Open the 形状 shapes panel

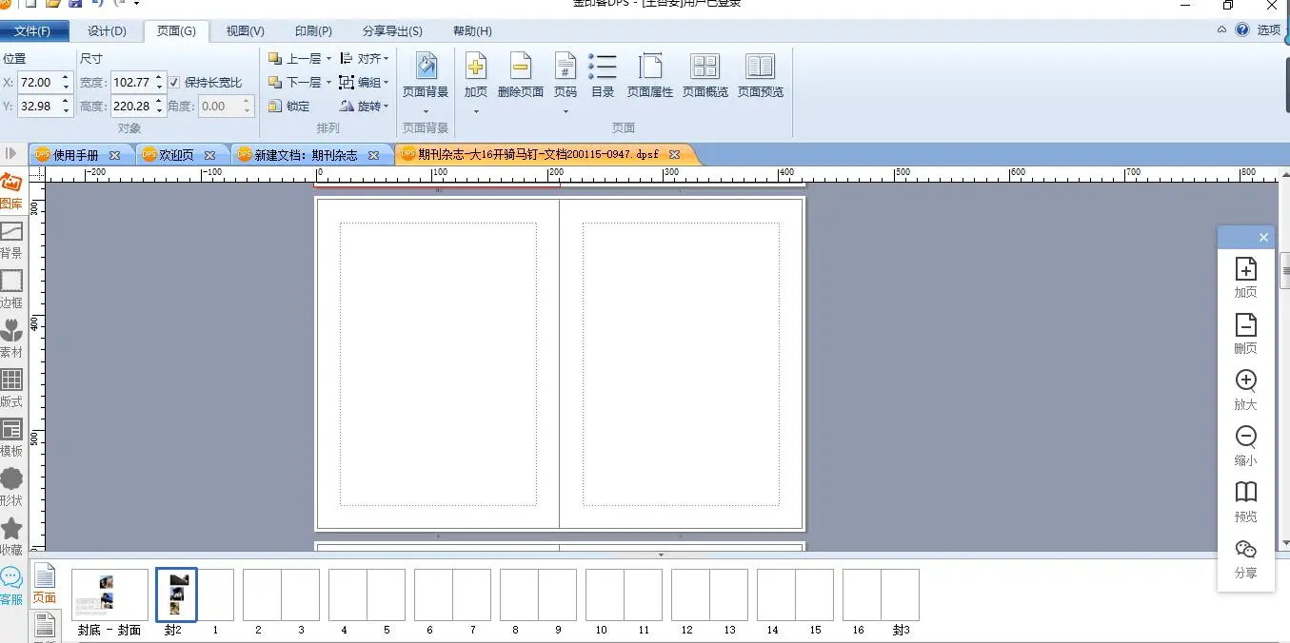click(x=10, y=488)
